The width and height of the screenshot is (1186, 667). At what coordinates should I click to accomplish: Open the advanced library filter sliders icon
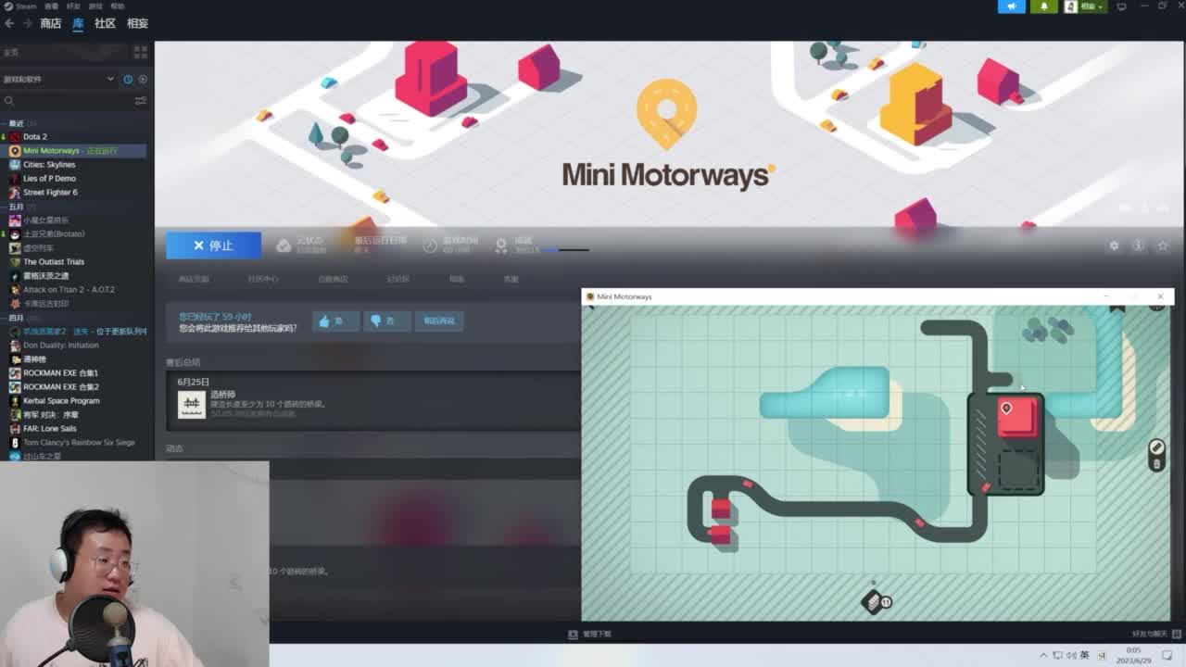[141, 100]
